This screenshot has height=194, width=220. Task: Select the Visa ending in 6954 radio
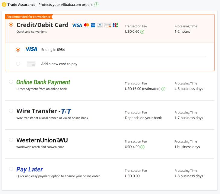click(18, 50)
